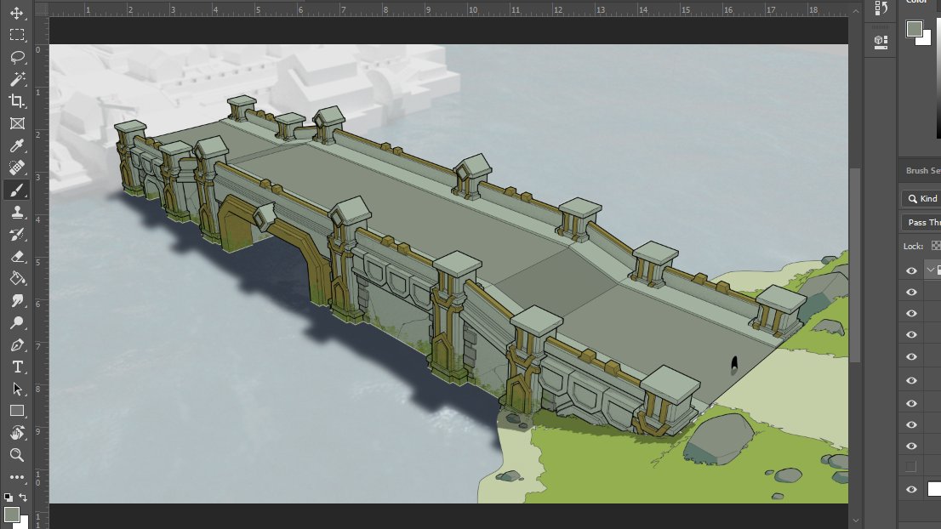Viewport: 941px width, 529px height.
Task: Open the Pass Through blend mode dropdown
Action: (x=921, y=223)
